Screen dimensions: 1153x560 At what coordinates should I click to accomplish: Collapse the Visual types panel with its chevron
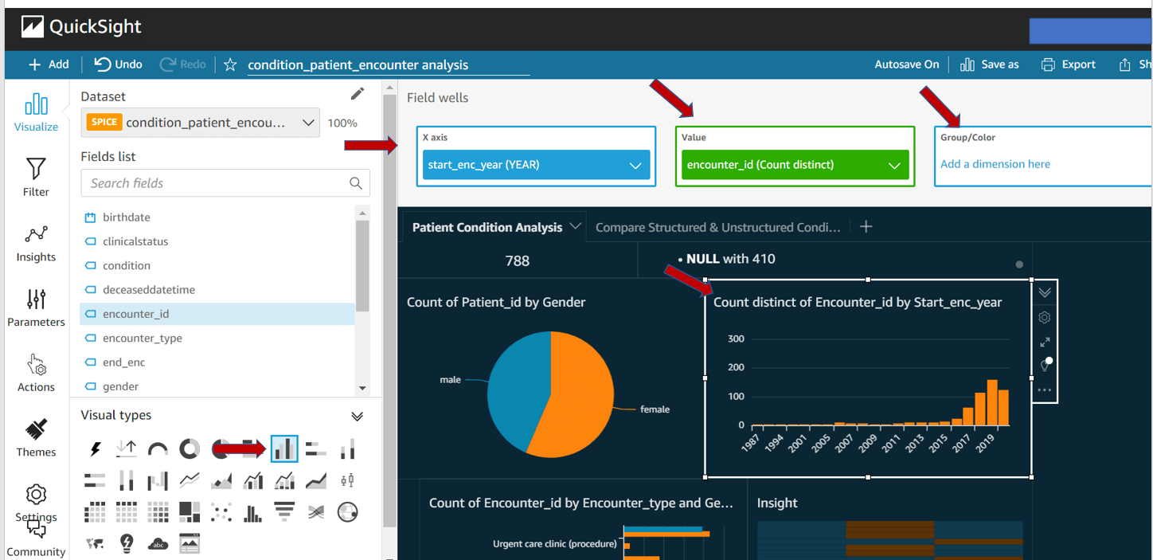coord(357,415)
